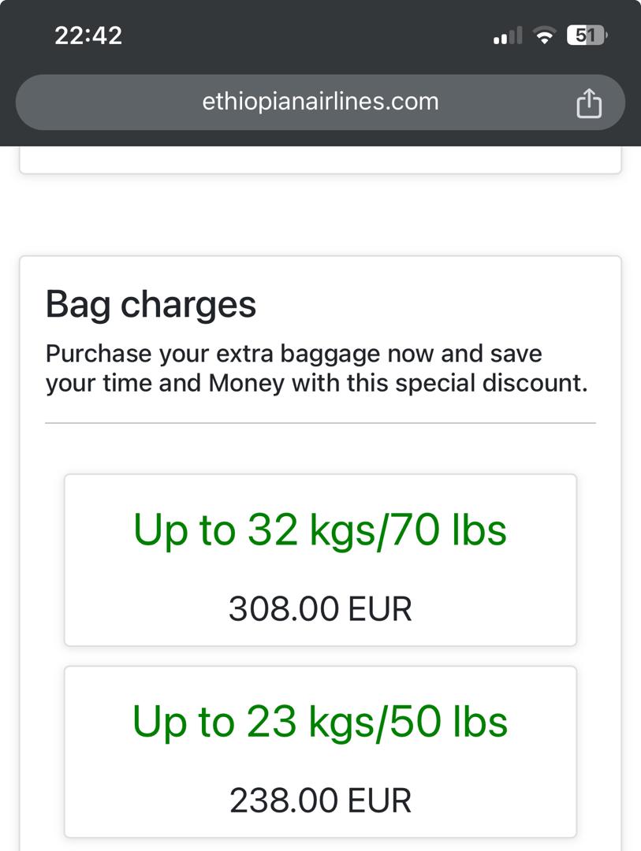Tap the ethiopianairlines.com address field
The width and height of the screenshot is (641, 851).
tap(320, 102)
